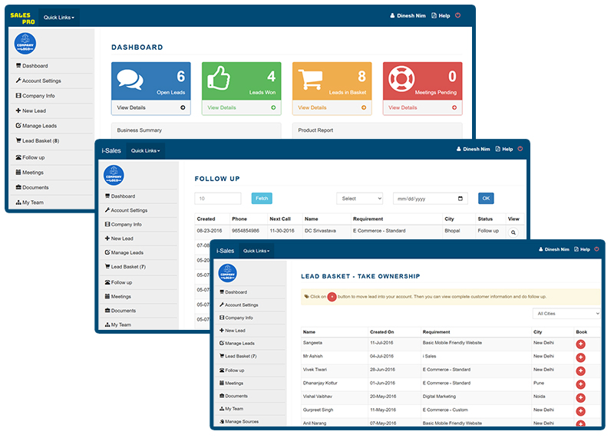Open the Select status dropdown in Follow Up
This screenshot has width=614, height=438.
[x=359, y=199]
